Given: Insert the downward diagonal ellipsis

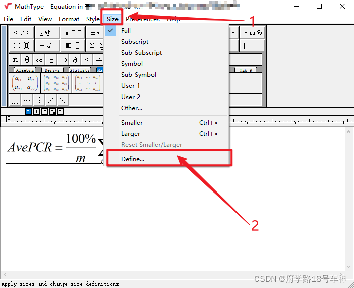Looking at the screenshot, I should tap(63, 100).
